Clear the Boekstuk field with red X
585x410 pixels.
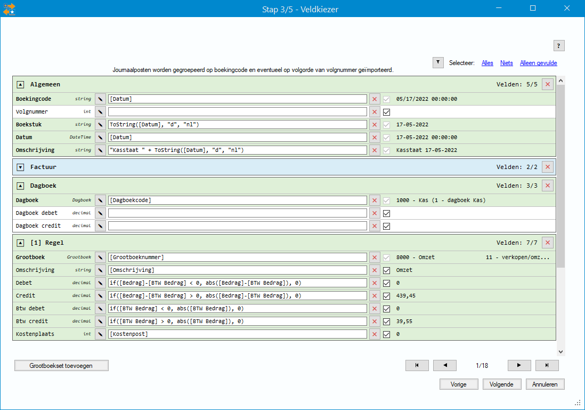[x=375, y=124]
